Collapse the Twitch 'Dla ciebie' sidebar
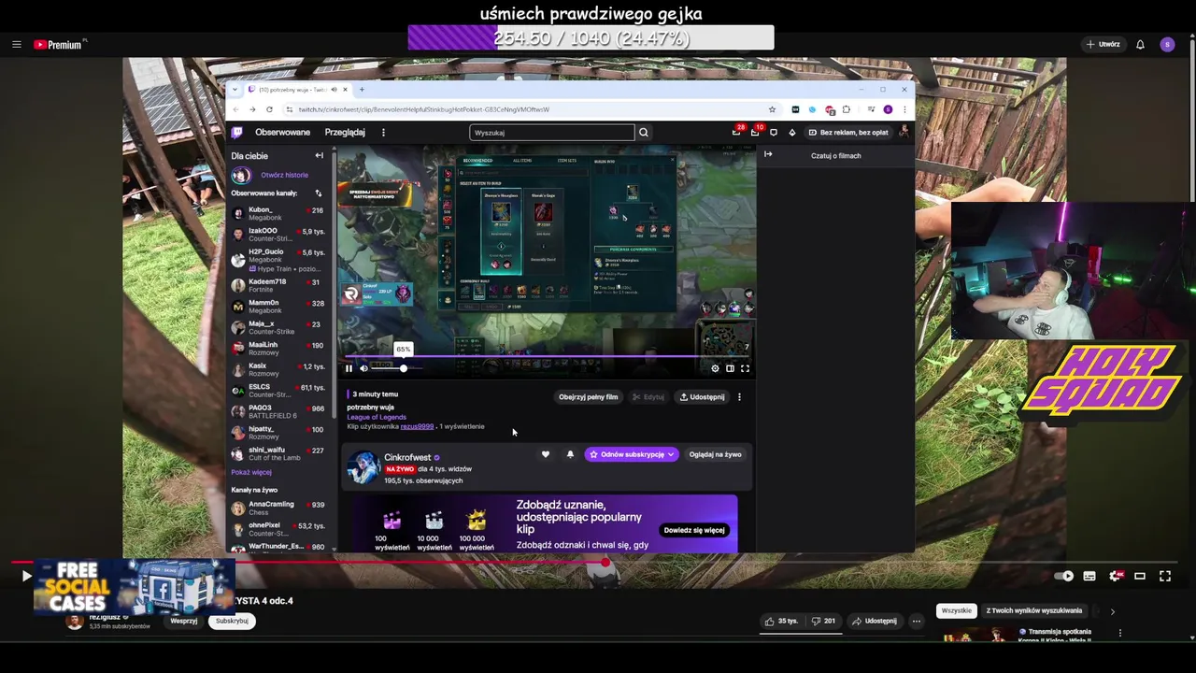Viewport: 1196px width, 673px height. tap(319, 156)
